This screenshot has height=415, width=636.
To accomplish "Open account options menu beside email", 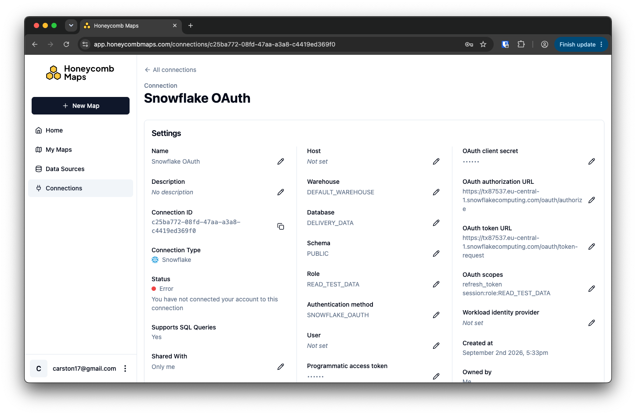I will (125, 368).
